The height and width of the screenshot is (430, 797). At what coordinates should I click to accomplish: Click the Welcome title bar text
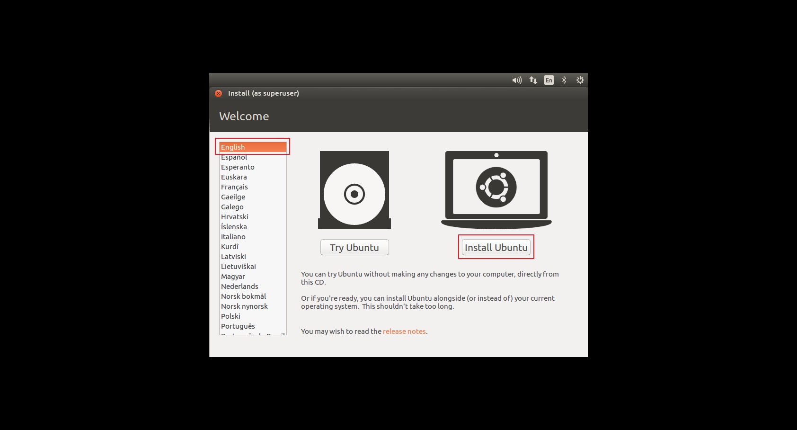coord(244,116)
